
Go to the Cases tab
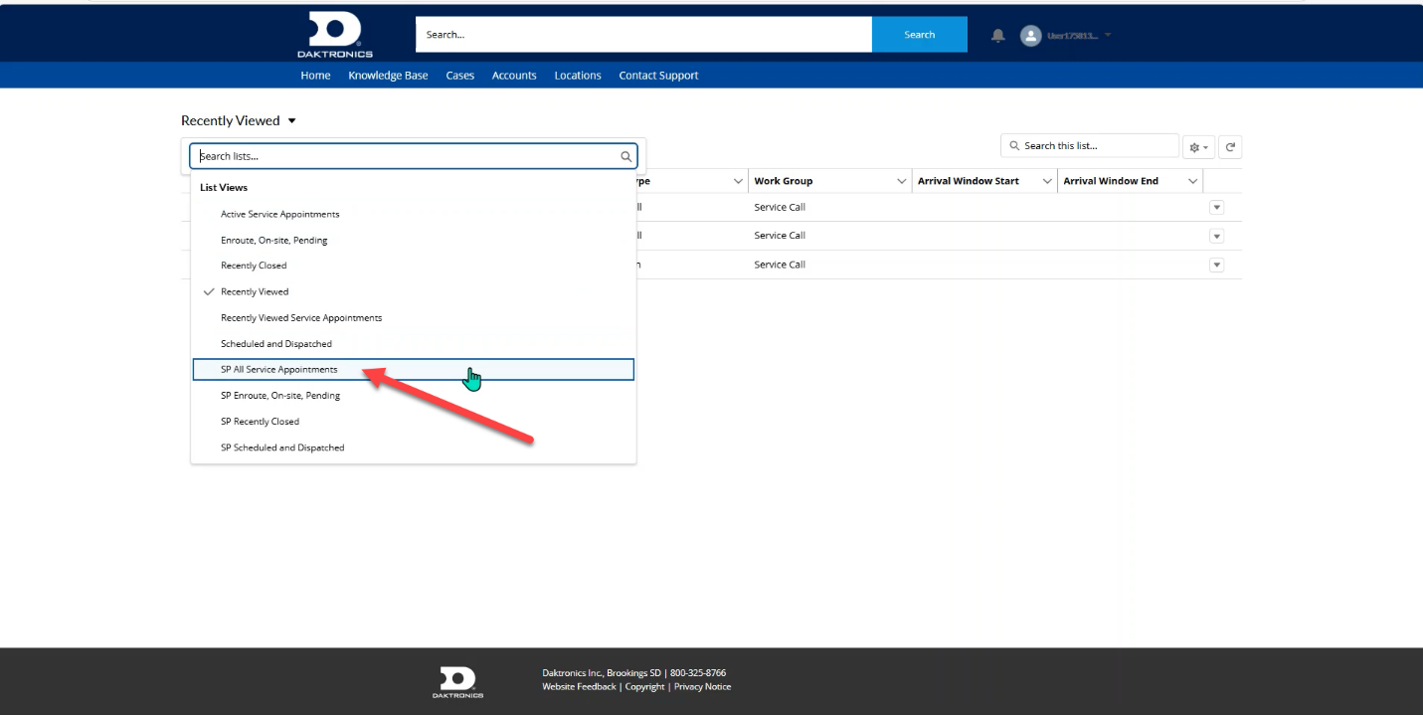[459, 76]
